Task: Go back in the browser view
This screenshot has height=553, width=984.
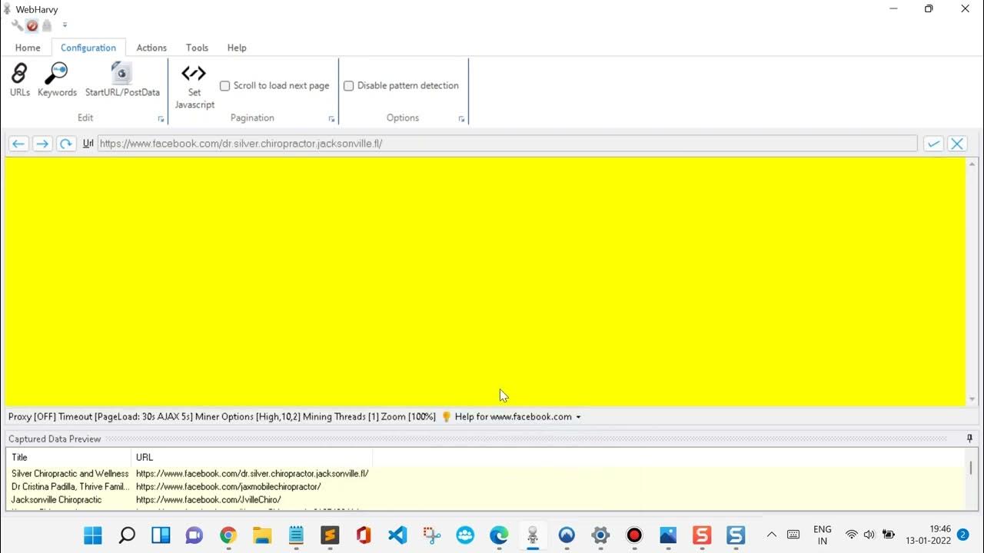Action: click(18, 144)
